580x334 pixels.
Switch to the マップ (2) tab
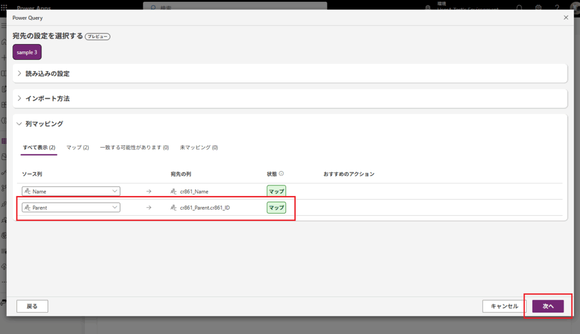(x=78, y=148)
